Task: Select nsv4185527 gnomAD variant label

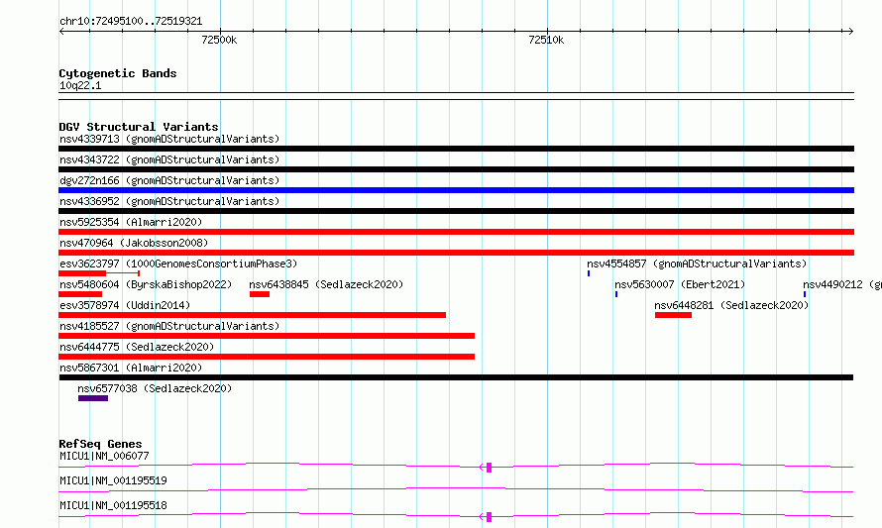Action: tap(169, 326)
